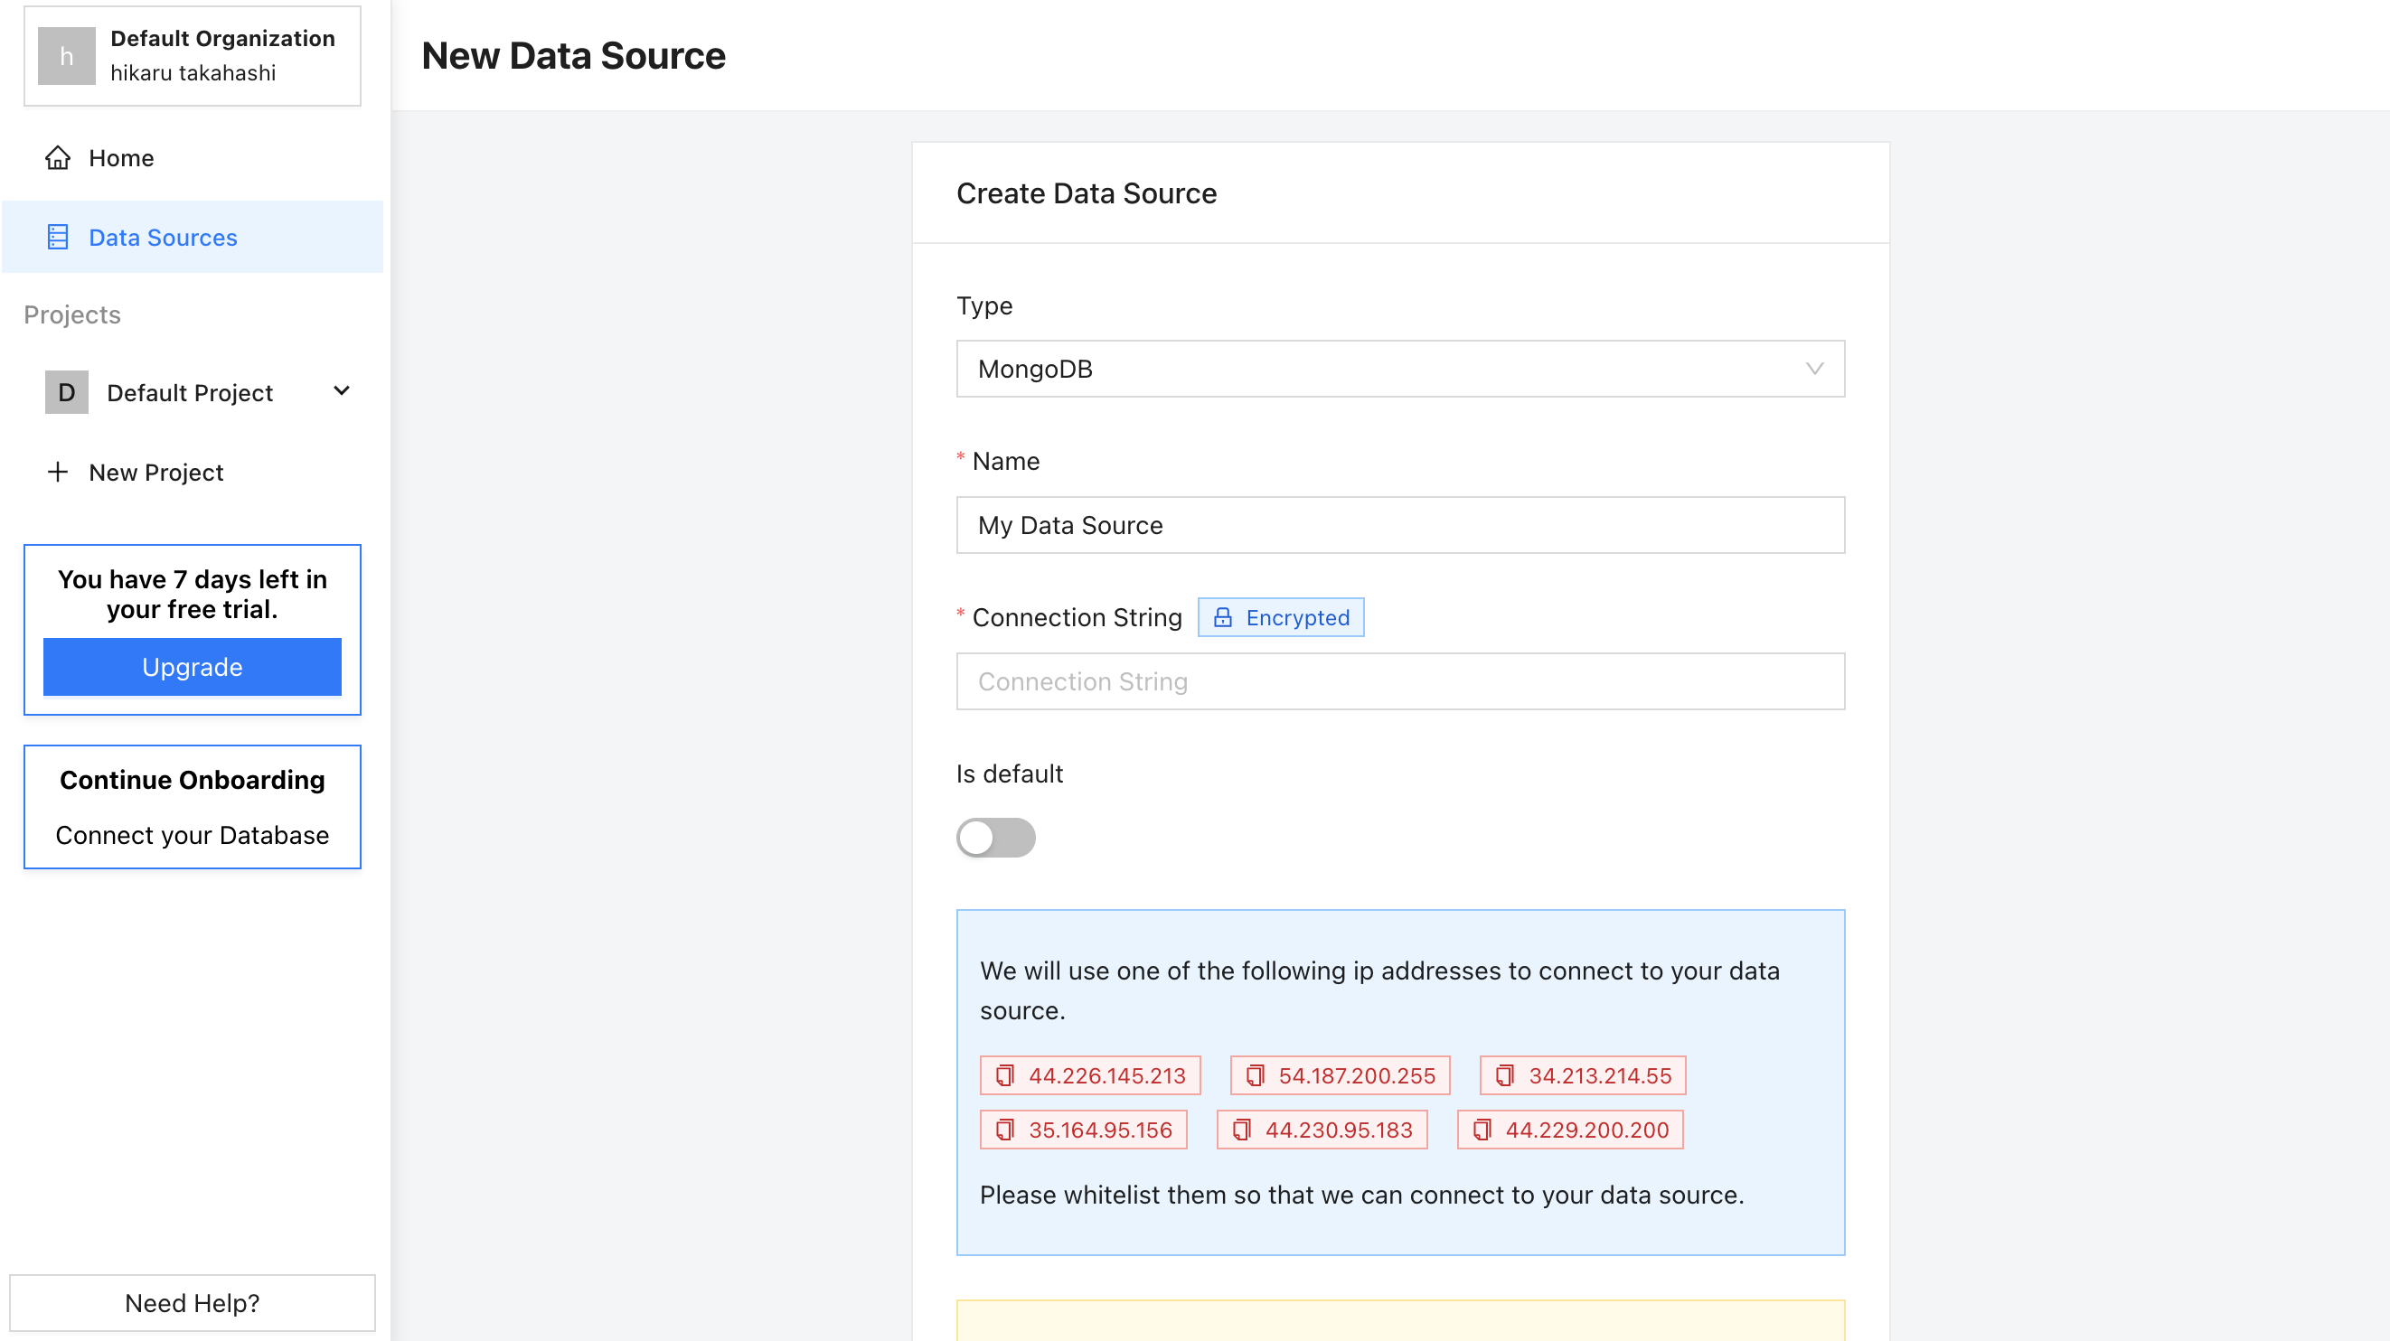Open Data Sources in the sidebar
This screenshot has width=2390, height=1341.
[x=192, y=238]
